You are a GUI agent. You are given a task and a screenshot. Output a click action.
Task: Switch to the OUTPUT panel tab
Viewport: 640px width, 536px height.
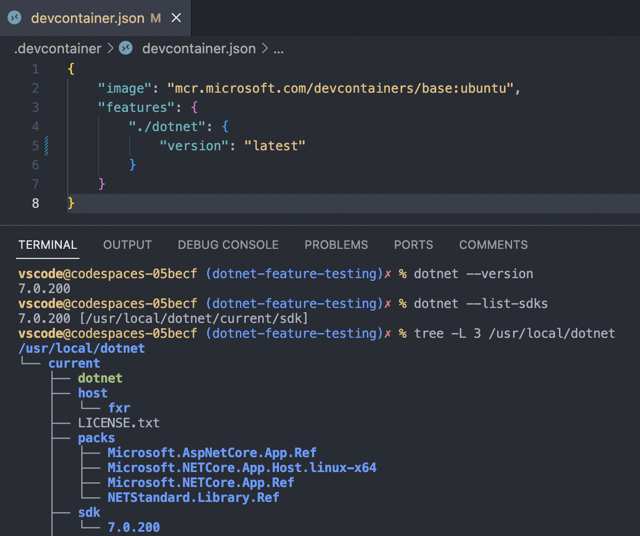[127, 245]
